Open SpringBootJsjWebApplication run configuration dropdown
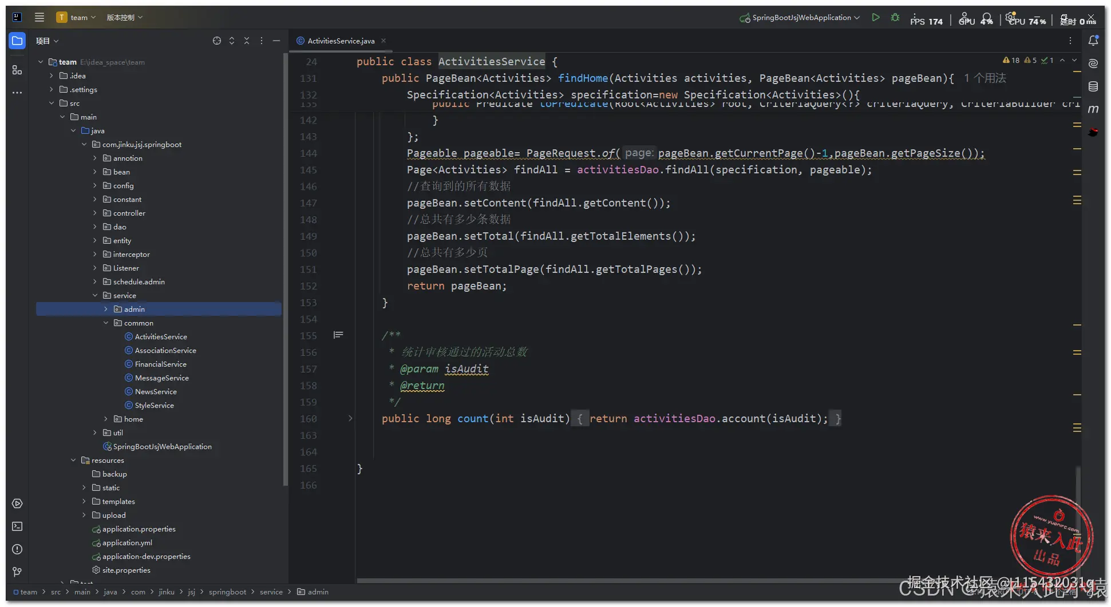 [800, 17]
